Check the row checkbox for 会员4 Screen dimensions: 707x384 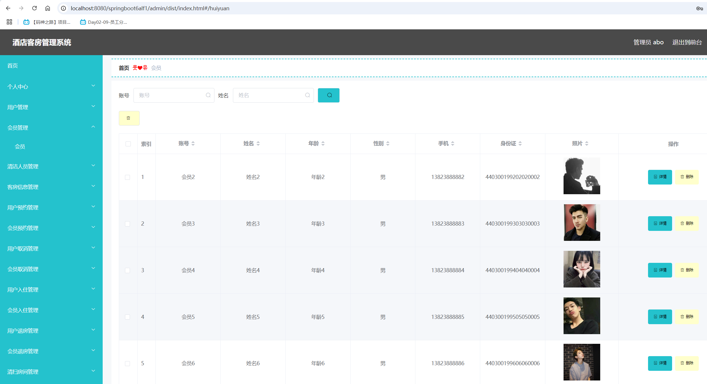click(127, 270)
